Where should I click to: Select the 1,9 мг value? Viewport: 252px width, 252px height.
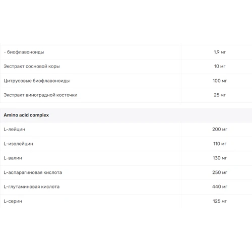click(220, 52)
